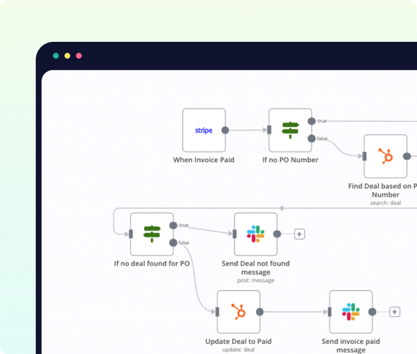Image resolution: width=417 pixels, height=354 pixels.
Task: Click input connector of 'If no deal found for PO'
Action: tap(131, 234)
